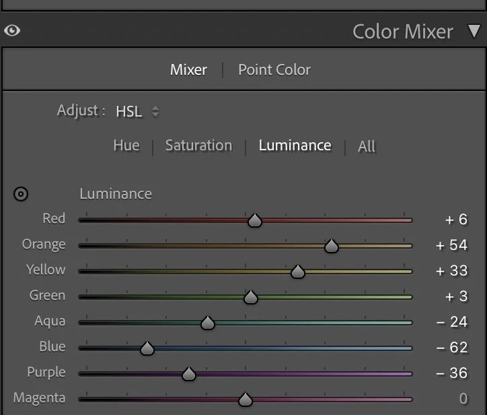
Task: Toggle the Color Mixer panel visibility eye
Action: click(12, 30)
